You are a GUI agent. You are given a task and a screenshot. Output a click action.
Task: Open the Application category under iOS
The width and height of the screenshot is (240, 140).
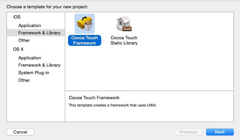(30, 25)
